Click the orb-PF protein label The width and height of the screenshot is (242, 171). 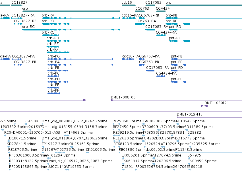(x=53, y=90)
